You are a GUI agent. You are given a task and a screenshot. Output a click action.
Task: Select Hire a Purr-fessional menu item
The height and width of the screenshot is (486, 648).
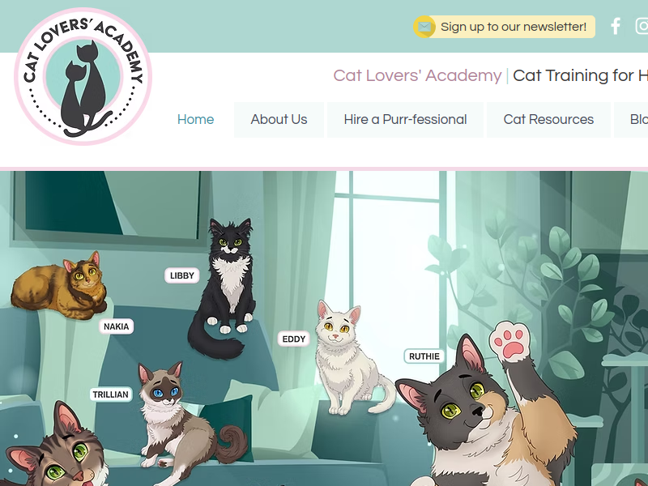[x=406, y=119]
